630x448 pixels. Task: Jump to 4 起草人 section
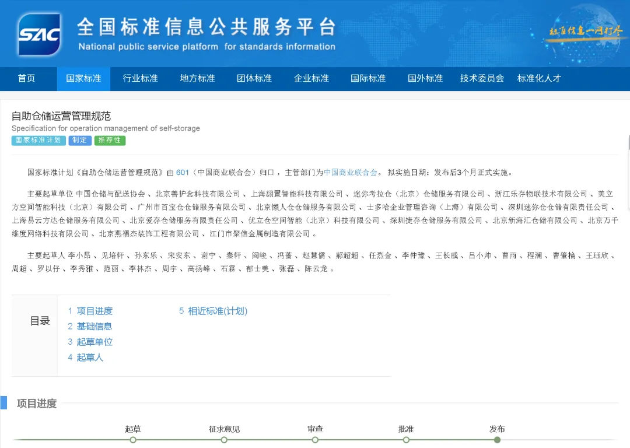85,357
